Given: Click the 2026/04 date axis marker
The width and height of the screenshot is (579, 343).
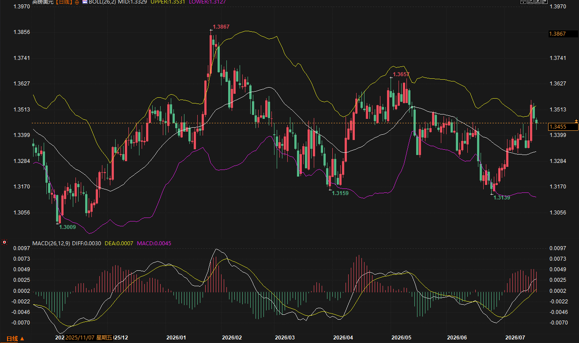Looking at the screenshot, I should [x=343, y=338].
